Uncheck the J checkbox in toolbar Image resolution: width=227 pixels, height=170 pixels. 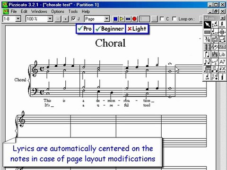point(73,19)
